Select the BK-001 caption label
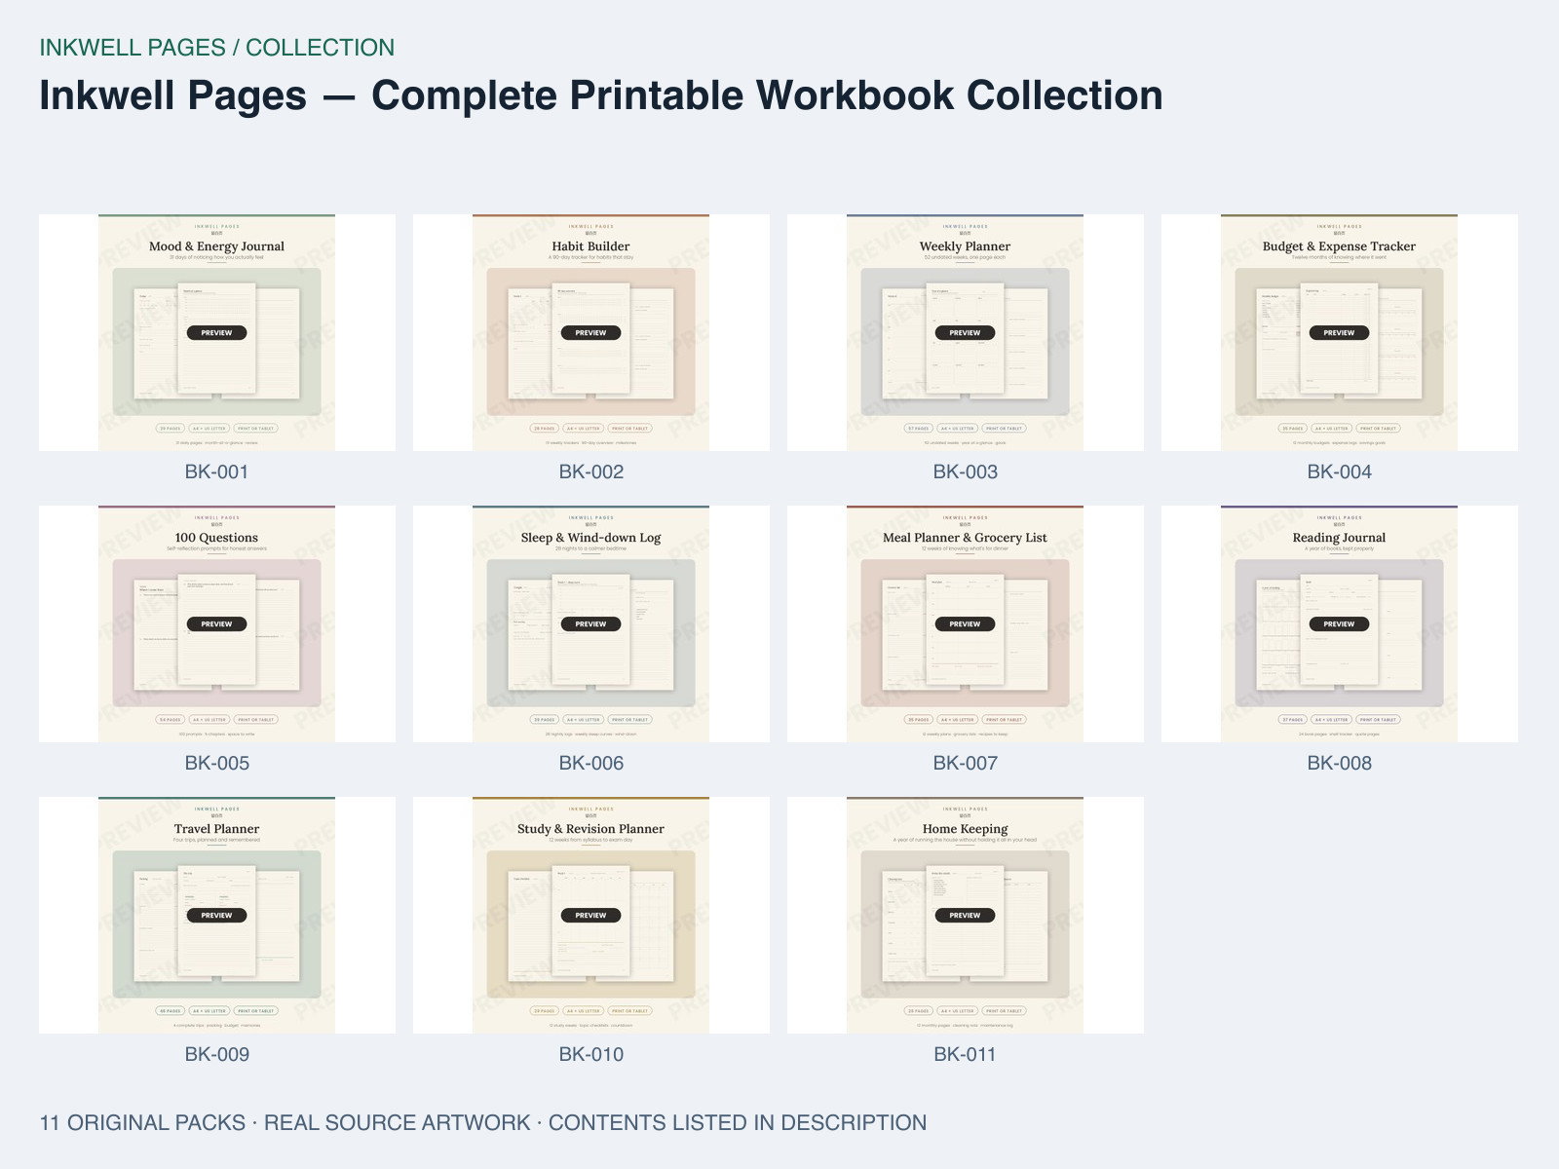The height and width of the screenshot is (1169, 1559). click(216, 471)
